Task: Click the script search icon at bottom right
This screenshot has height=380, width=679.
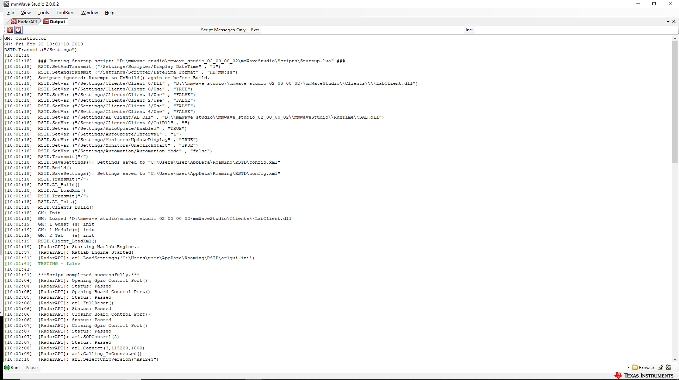Action: click(668, 367)
